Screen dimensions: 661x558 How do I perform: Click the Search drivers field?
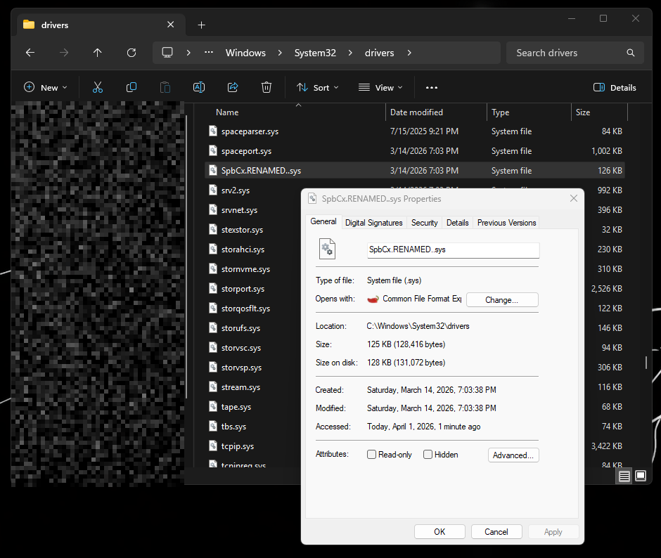[567, 53]
